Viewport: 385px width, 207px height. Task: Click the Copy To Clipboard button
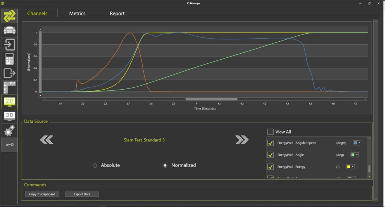point(42,194)
